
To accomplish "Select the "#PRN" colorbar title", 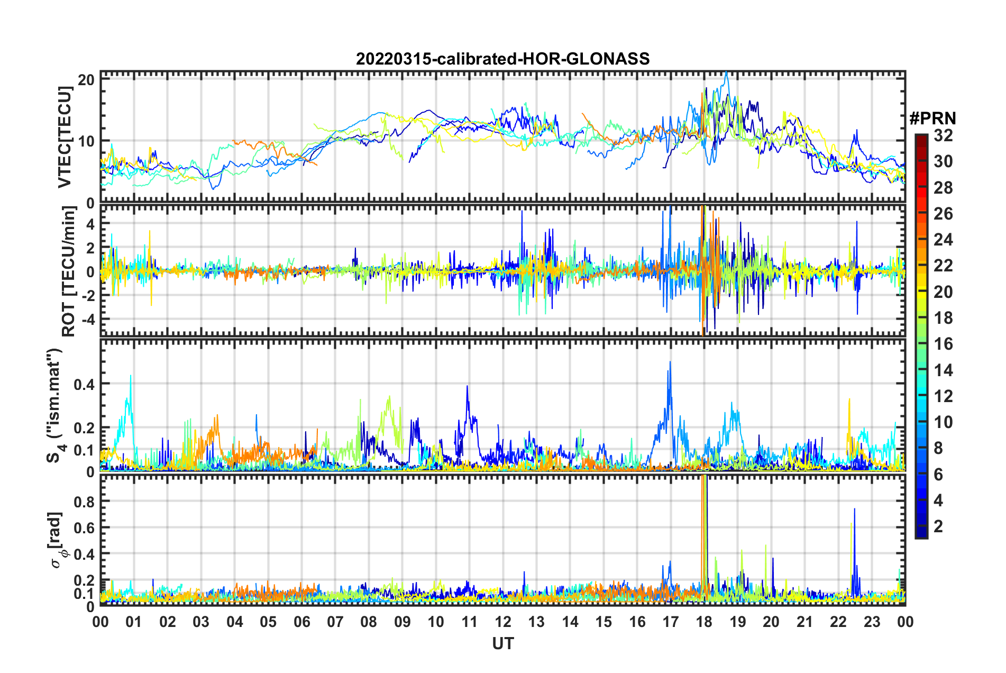I will coord(932,118).
